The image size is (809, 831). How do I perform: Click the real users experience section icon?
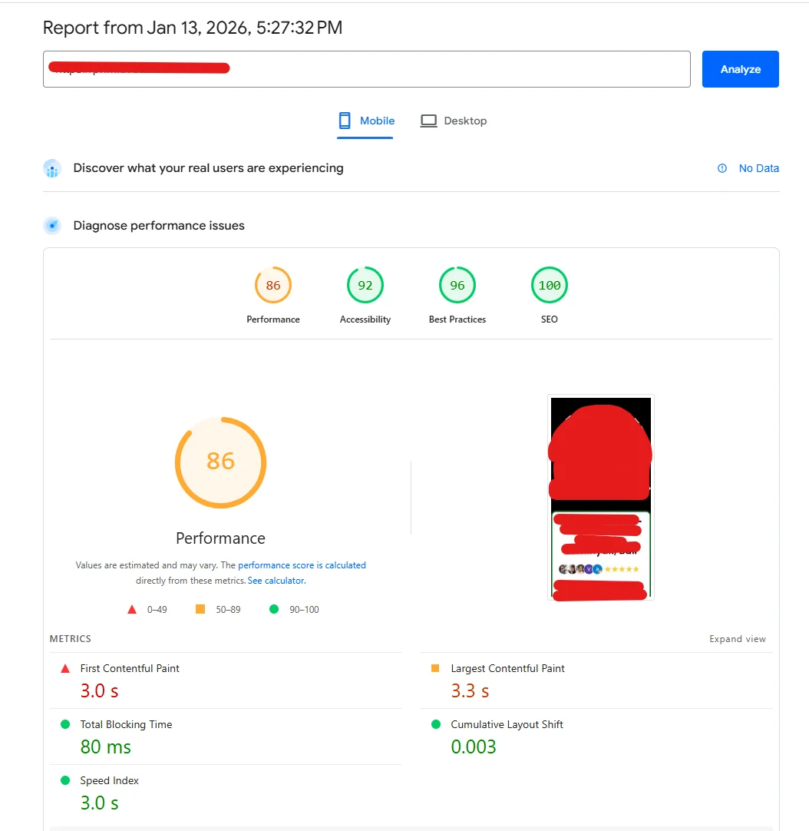click(x=51, y=168)
